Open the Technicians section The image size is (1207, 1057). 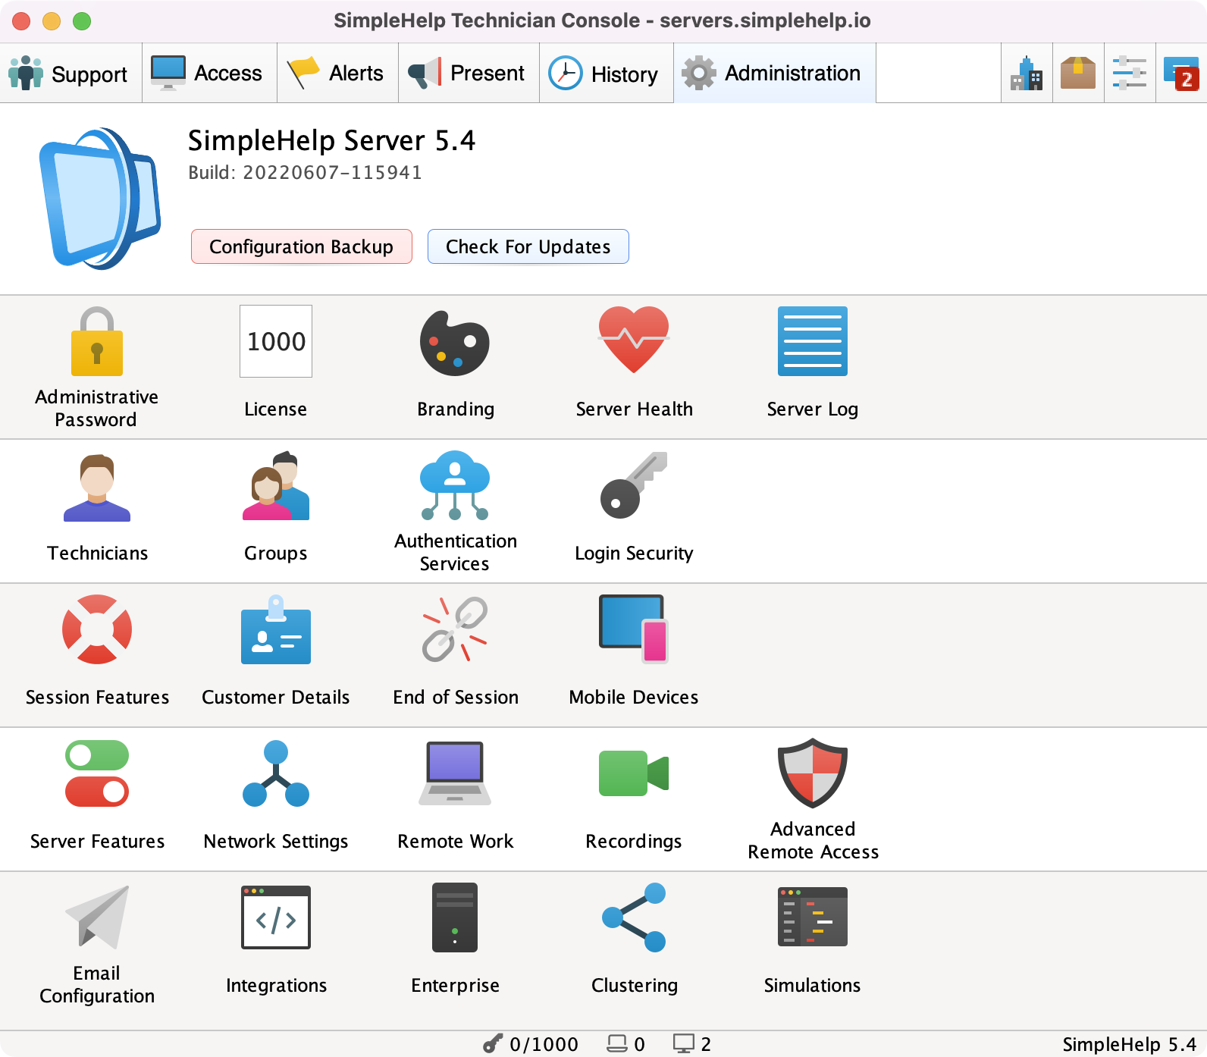click(97, 507)
